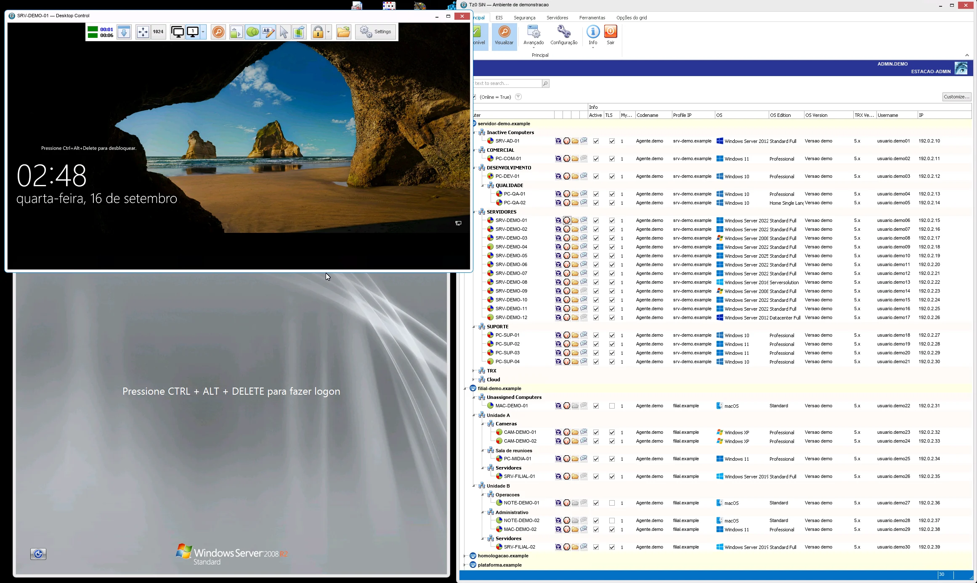Open the filter funnel dropdown near Online = True
977x583 pixels.
(x=518, y=97)
